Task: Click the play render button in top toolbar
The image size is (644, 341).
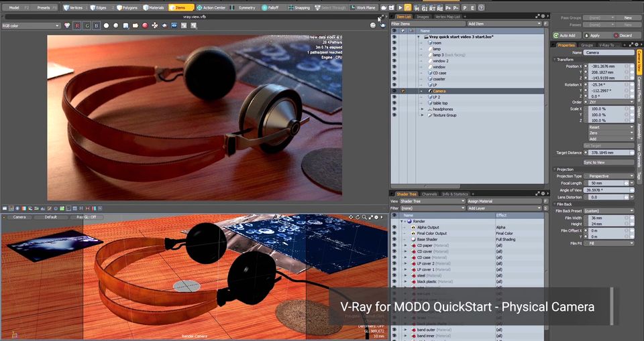Action: [x=400, y=7]
